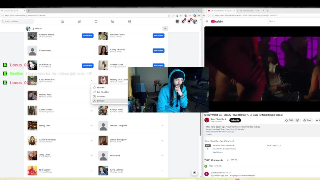
Task: Open Valerie Gines' name link
Action: pyautogui.click(x=45, y=50)
